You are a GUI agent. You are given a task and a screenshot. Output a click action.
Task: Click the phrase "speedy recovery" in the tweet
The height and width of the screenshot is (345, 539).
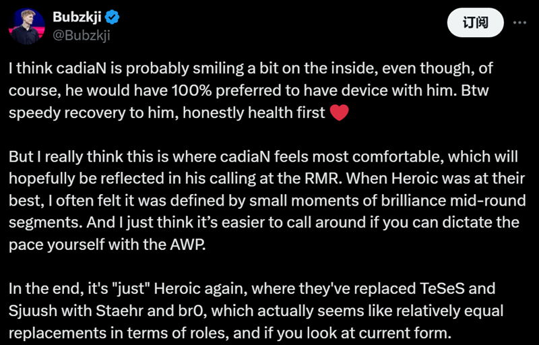point(67,113)
